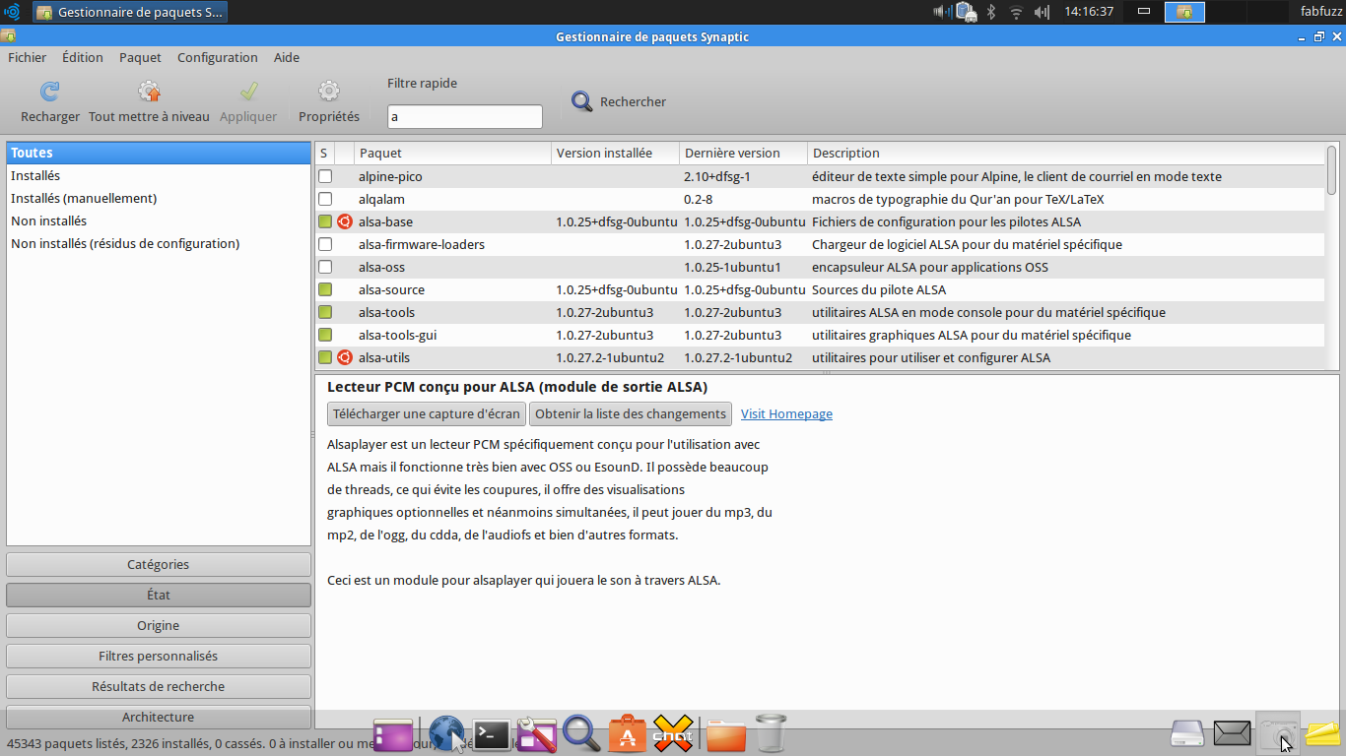Open Propriétés gear icon in toolbar
This screenshot has width=1346, height=756.
coord(329,92)
